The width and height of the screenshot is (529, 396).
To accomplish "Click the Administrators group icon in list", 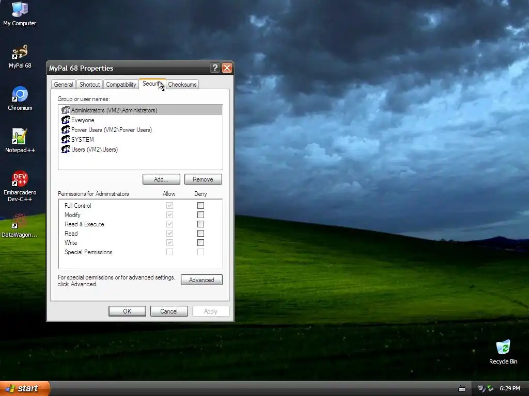I will pos(66,110).
